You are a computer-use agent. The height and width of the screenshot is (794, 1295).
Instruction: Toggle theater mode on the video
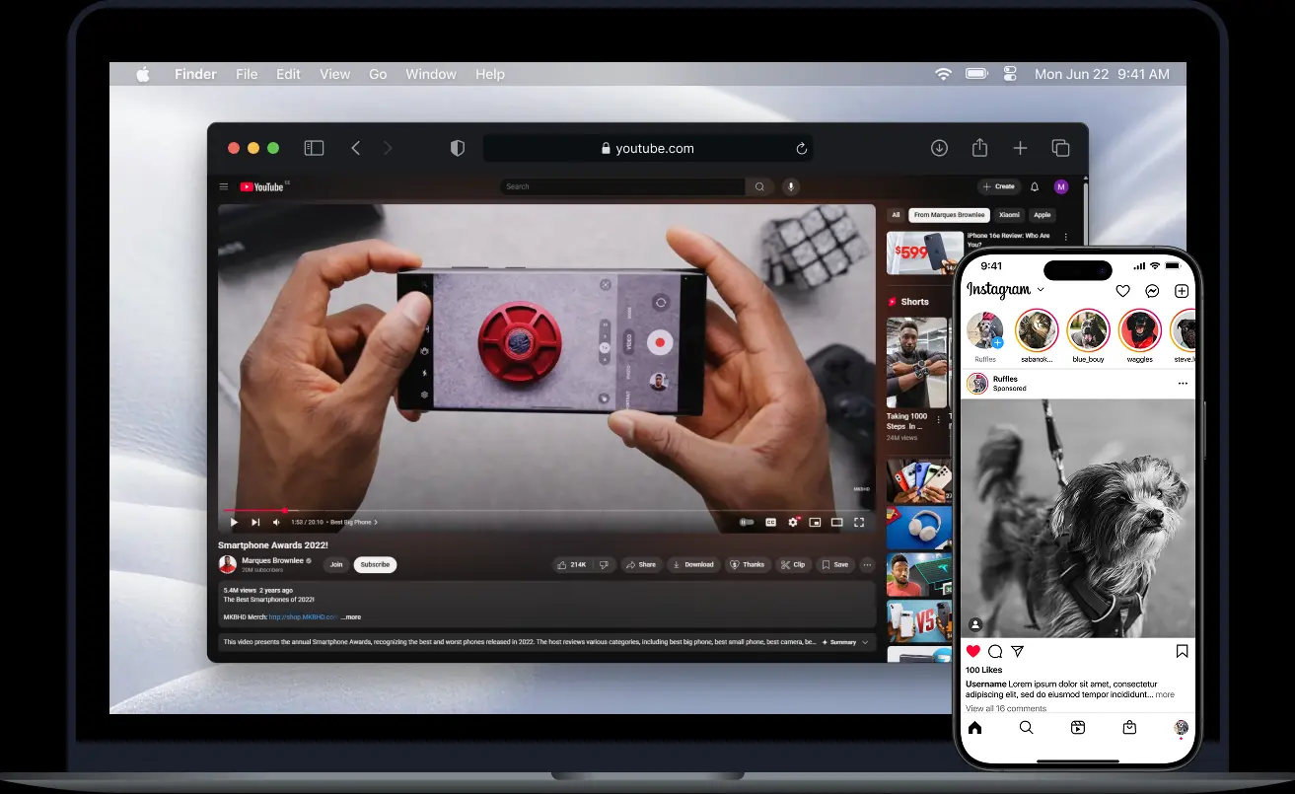pos(836,522)
